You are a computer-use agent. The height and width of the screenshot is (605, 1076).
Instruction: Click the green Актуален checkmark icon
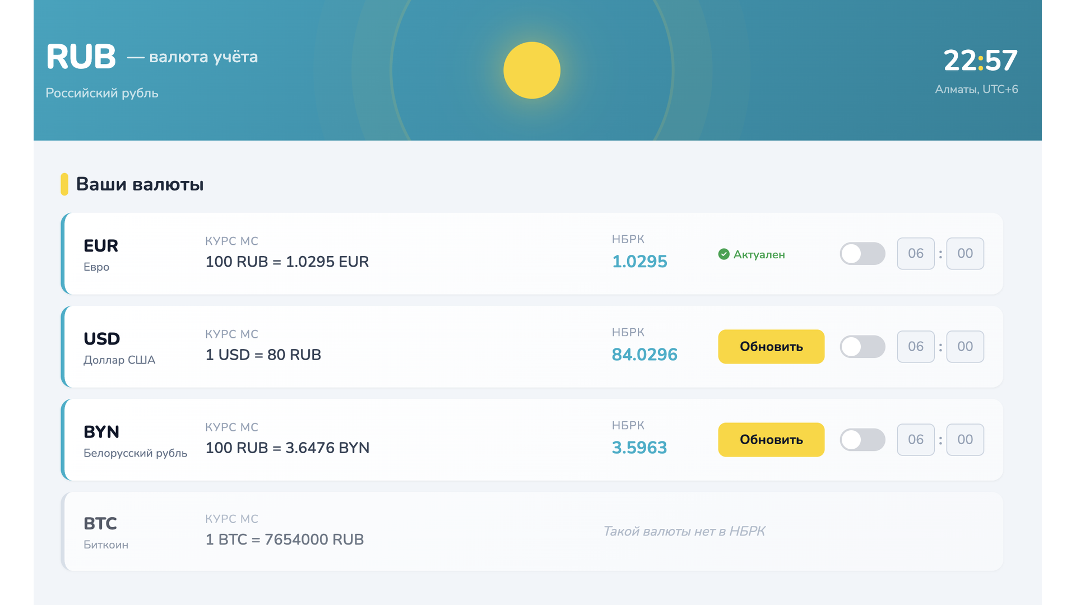click(724, 254)
